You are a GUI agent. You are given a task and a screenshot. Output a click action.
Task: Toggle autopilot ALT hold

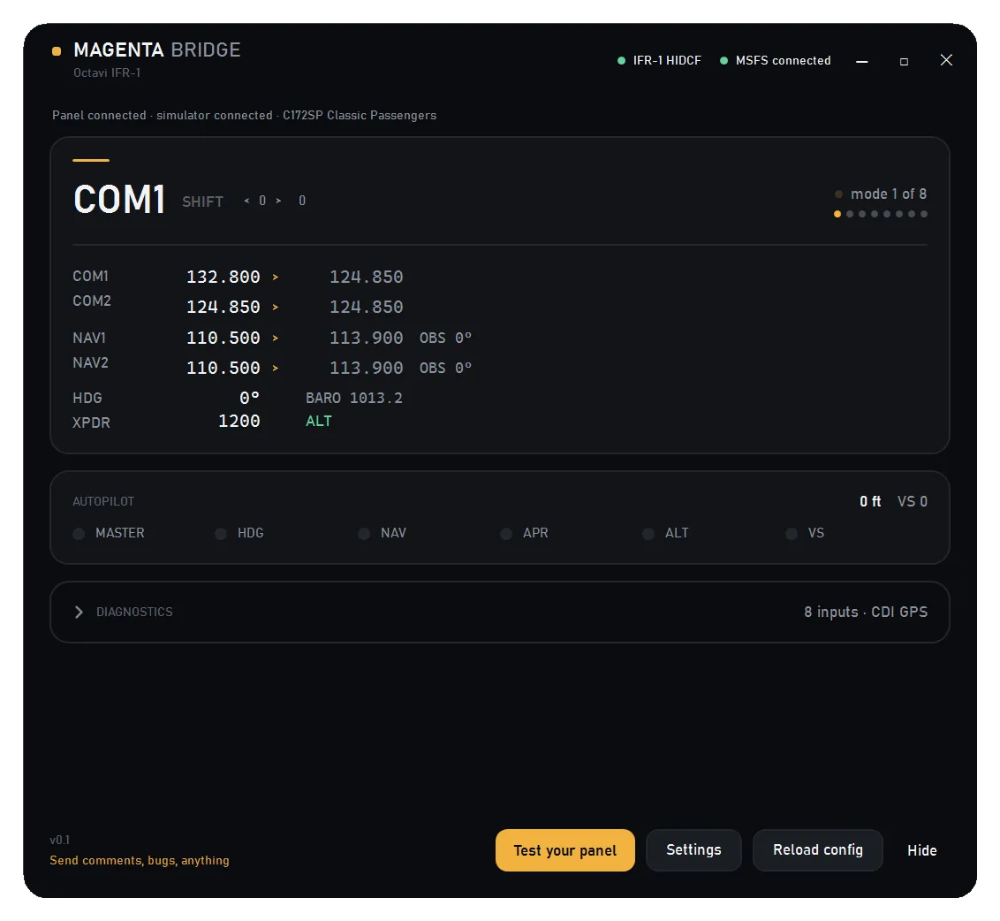(x=648, y=534)
